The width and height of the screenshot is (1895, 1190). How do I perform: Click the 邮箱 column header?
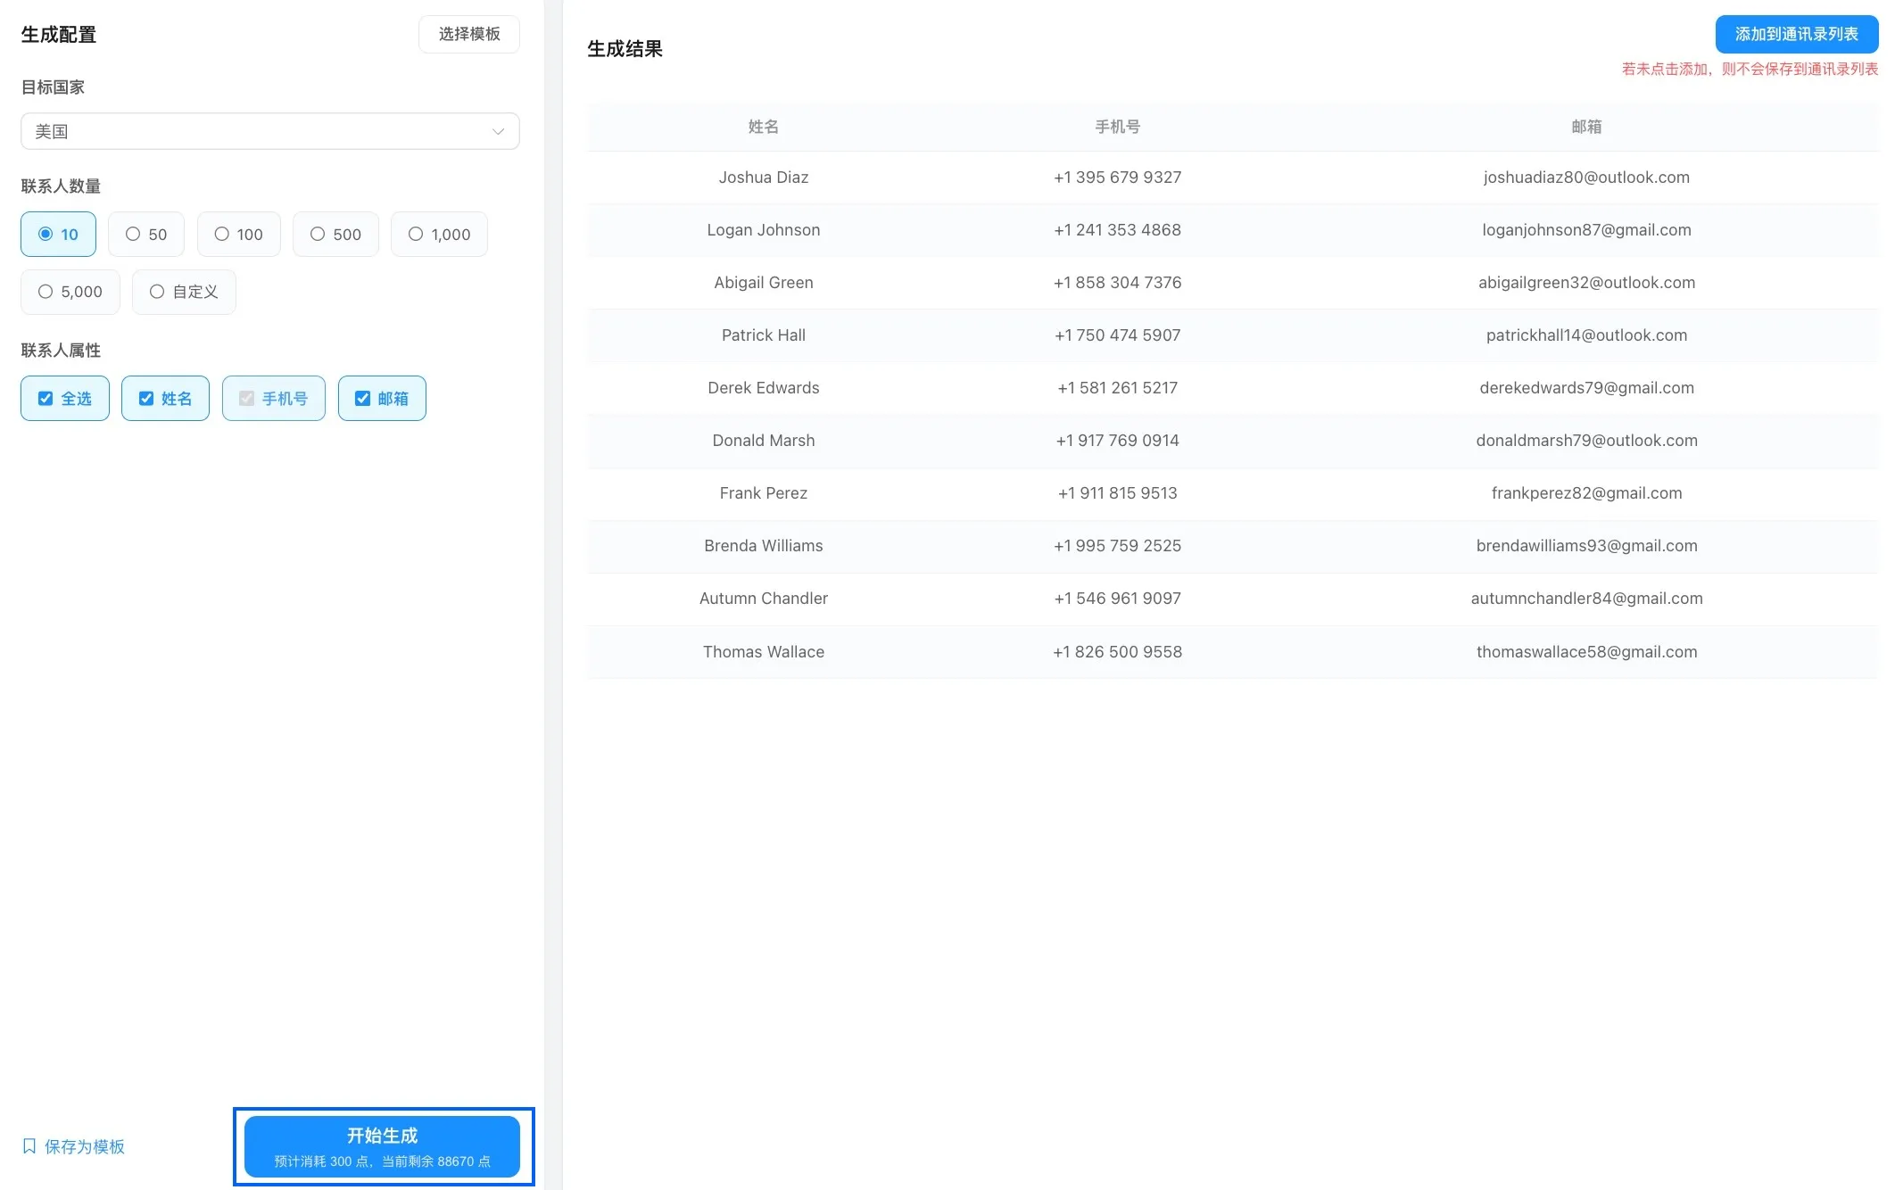click(x=1586, y=127)
